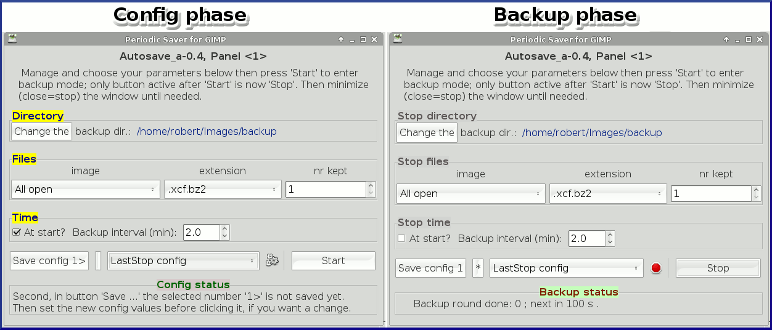Open 'All open' image dropdown in Config phase
The height and width of the screenshot is (330, 772).
pyautogui.click(x=85, y=189)
